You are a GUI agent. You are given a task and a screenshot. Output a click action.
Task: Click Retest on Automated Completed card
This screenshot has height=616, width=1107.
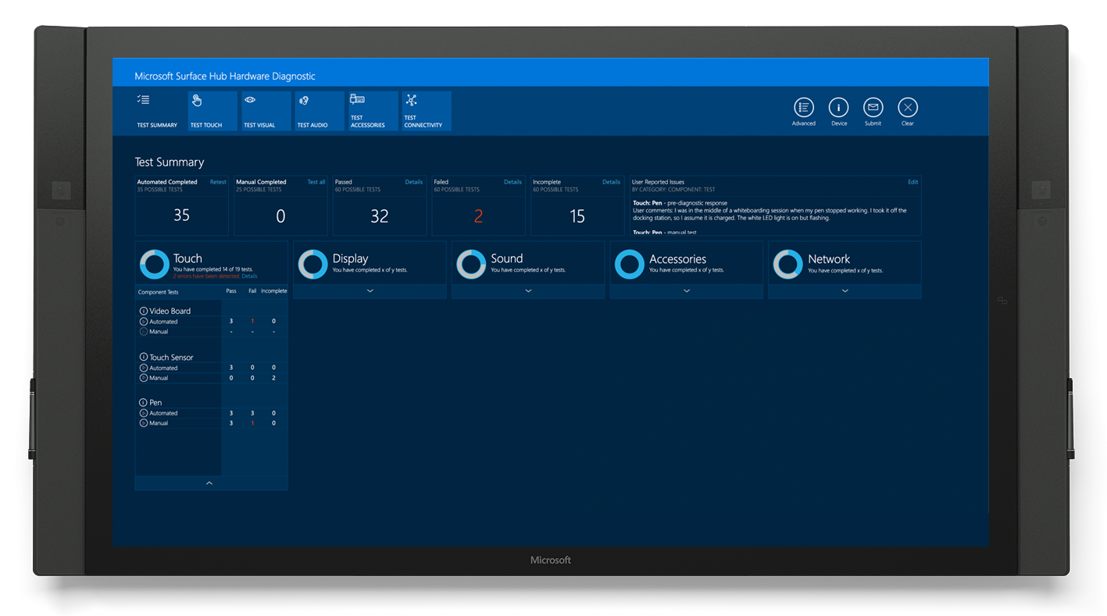(x=218, y=182)
